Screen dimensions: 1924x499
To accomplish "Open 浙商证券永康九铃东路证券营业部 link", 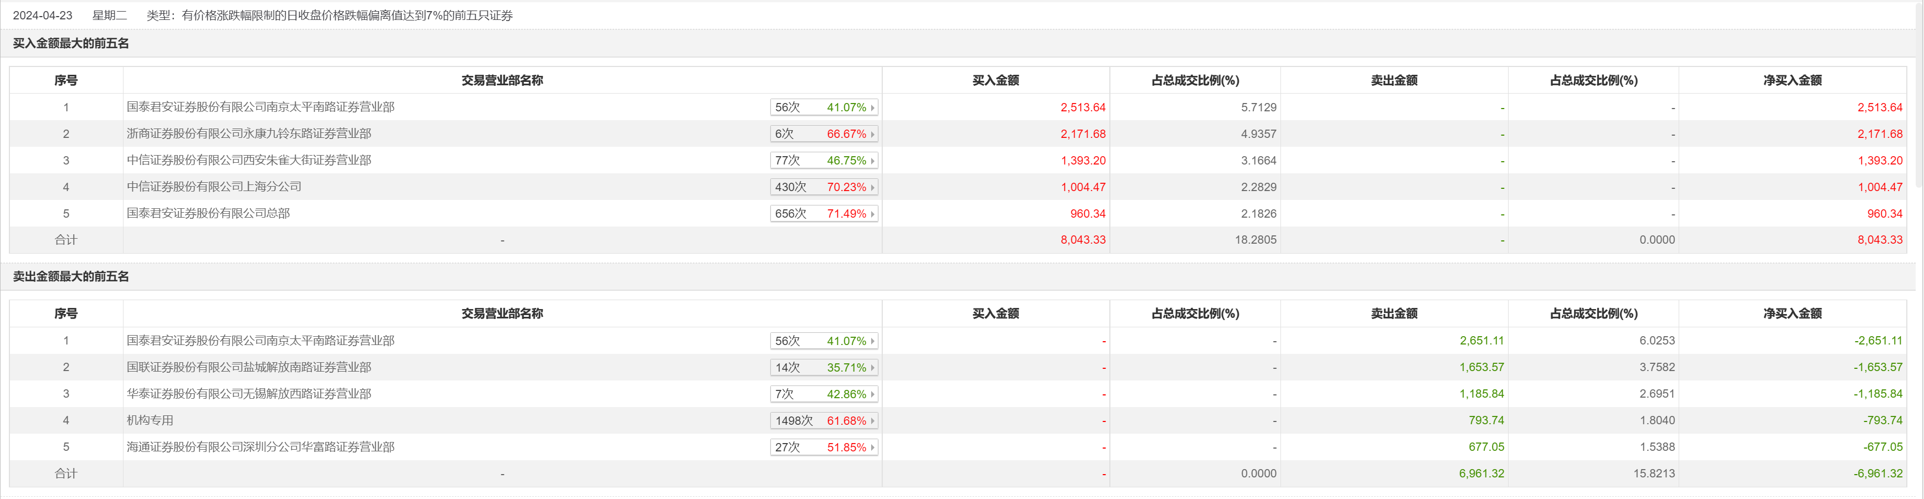I will 249,133.
